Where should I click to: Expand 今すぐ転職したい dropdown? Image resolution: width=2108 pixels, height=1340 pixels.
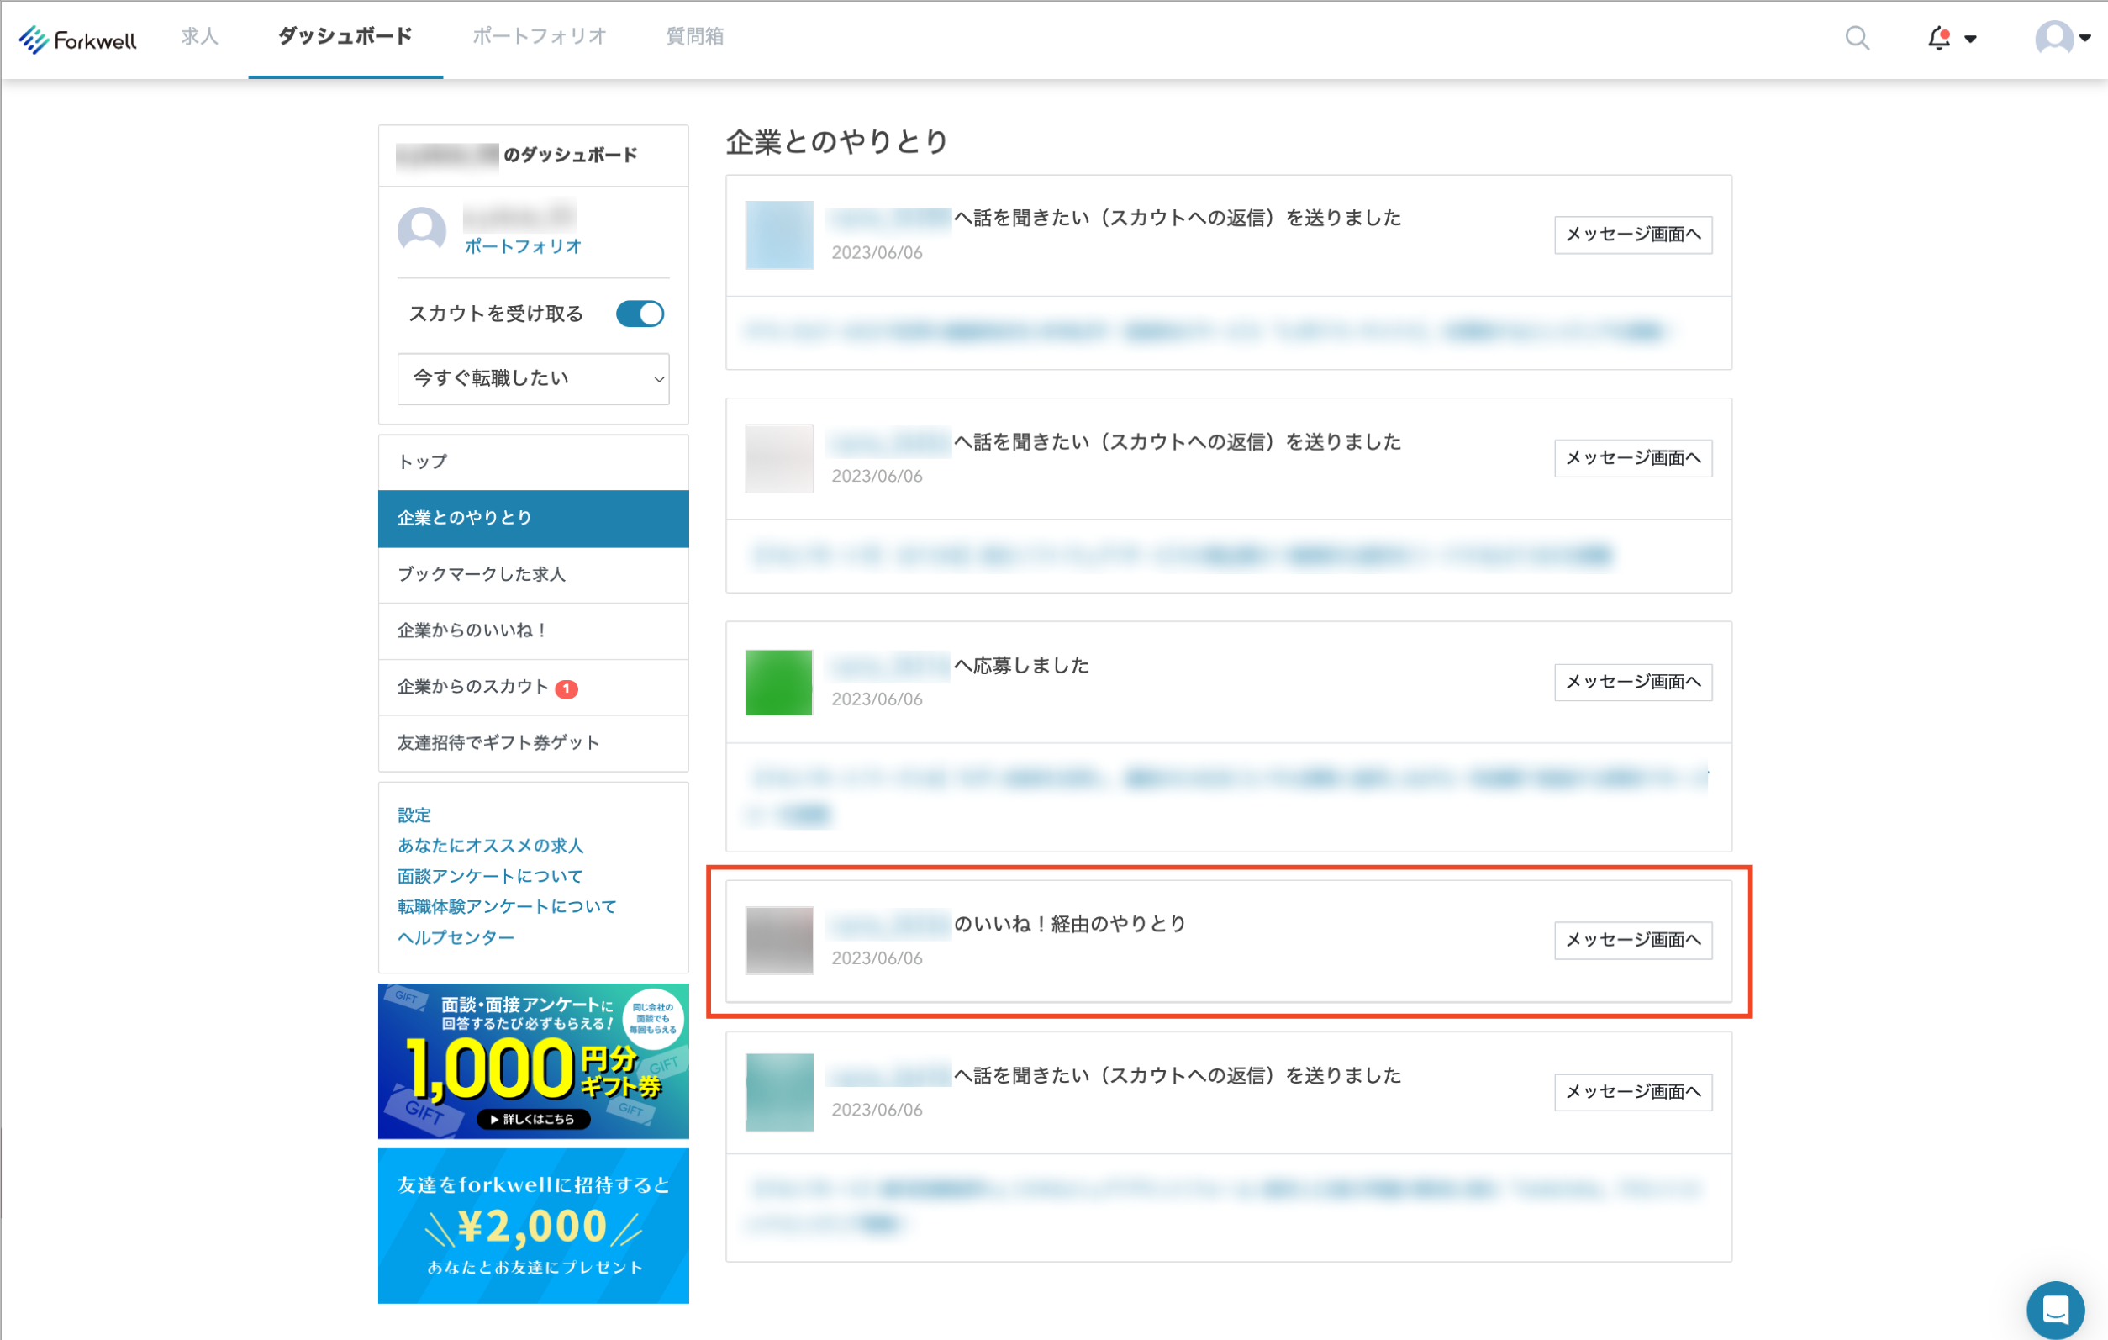click(533, 378)
